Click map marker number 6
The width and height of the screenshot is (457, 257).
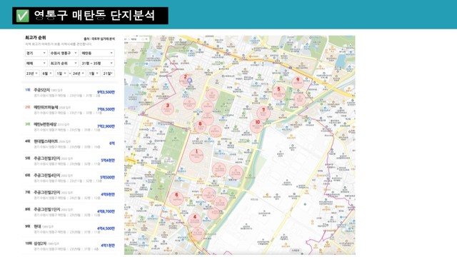(x=176, y=198)
